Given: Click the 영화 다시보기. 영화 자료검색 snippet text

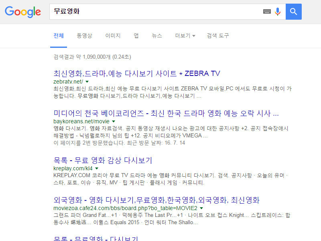Looking at the screenshot, I should (x=171, y=132).
